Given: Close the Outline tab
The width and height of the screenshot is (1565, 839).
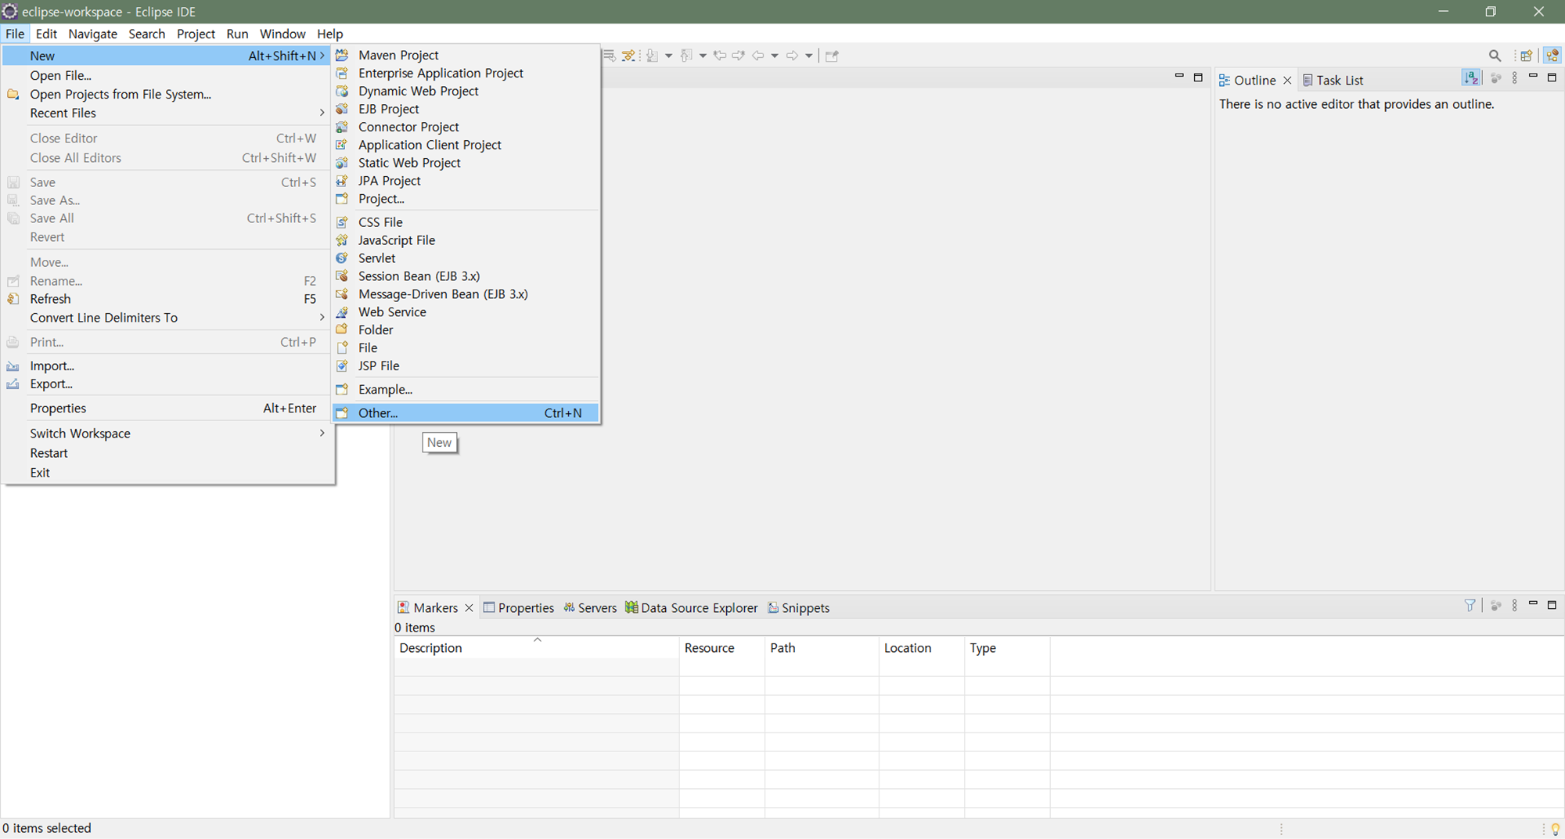Looking at the screenshot, I should pos(1287,81).
